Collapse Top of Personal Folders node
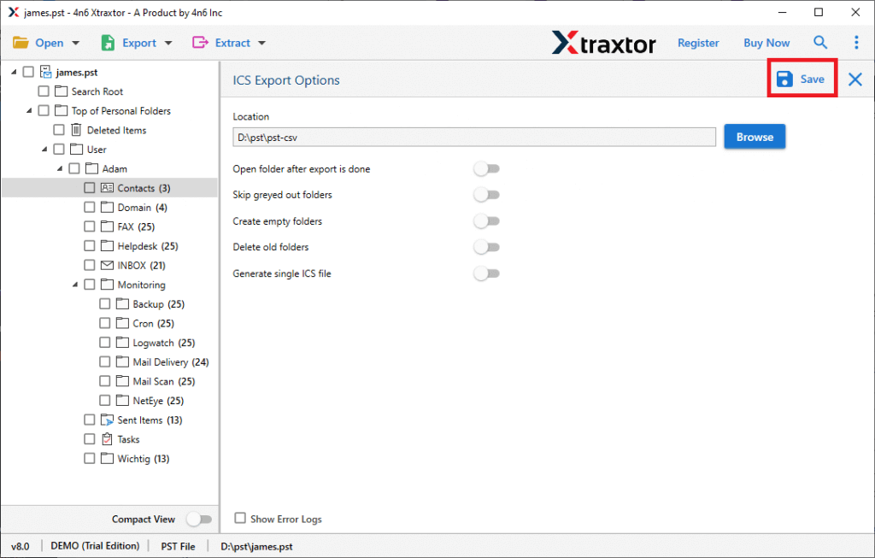Image resolution: width=875 pixels, height=558 pixels. 29,110
